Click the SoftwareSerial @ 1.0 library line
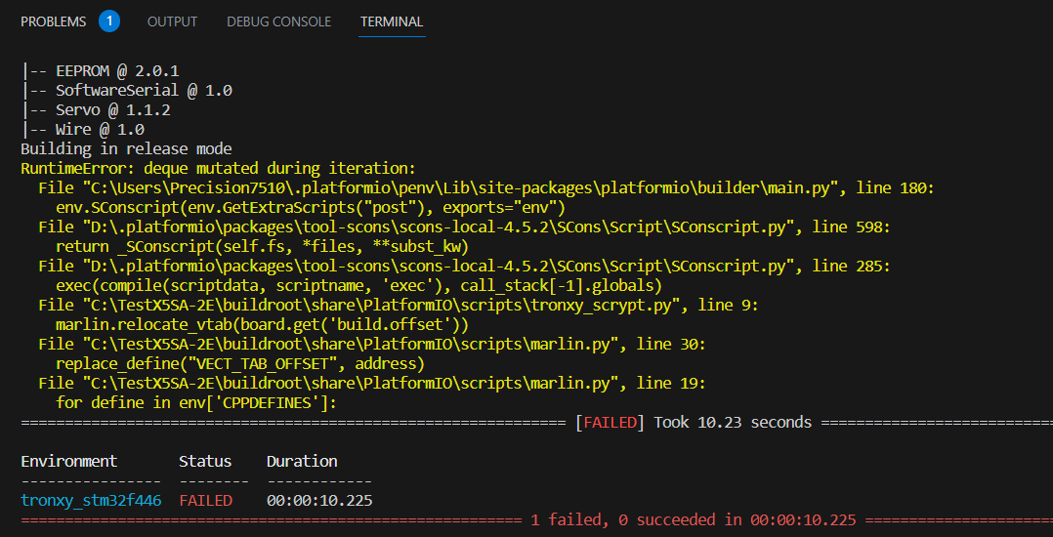Viewport: 1053px width, 537px height. (x=126, y=91)
